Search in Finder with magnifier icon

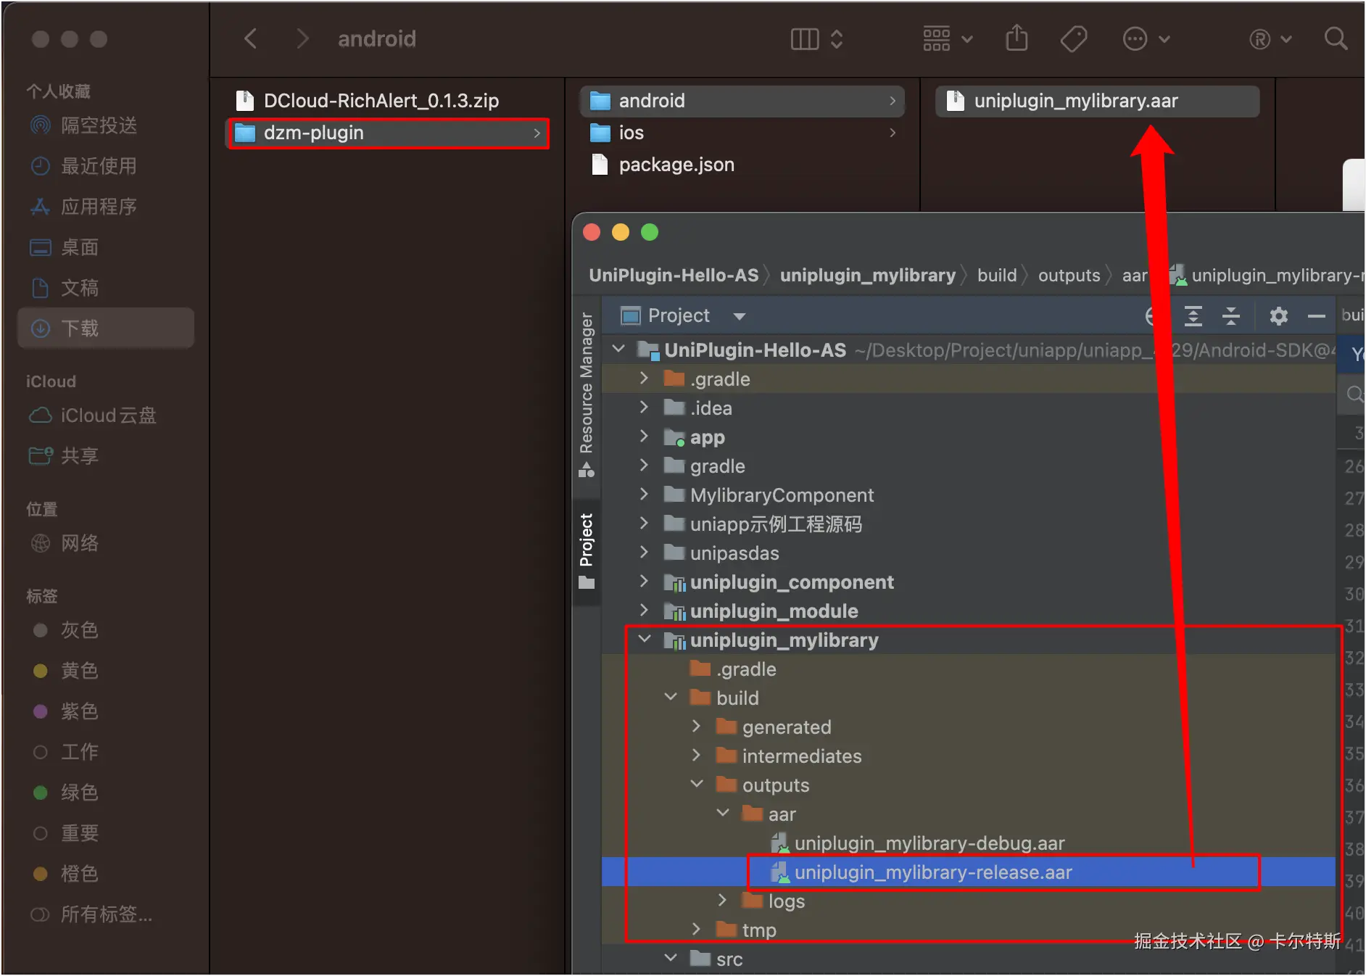pyautogui.click(x=1336, y=38)
